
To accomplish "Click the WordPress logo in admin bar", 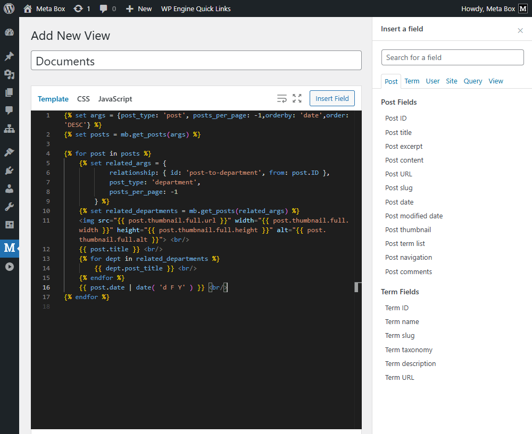I will (9, 8).
